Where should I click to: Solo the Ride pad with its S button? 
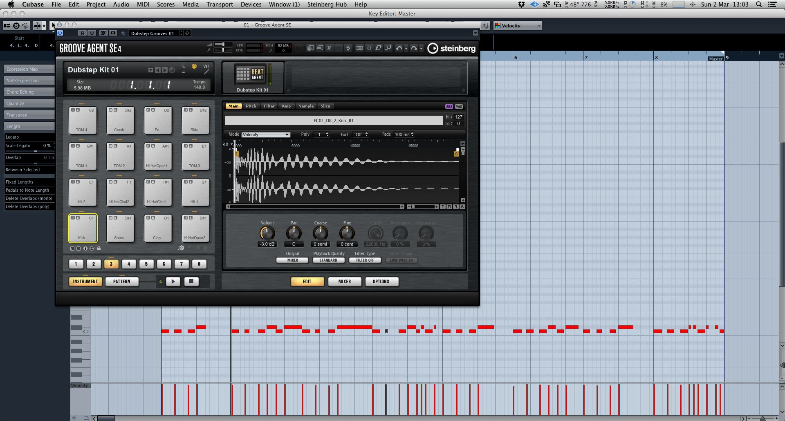coord(191,110)
